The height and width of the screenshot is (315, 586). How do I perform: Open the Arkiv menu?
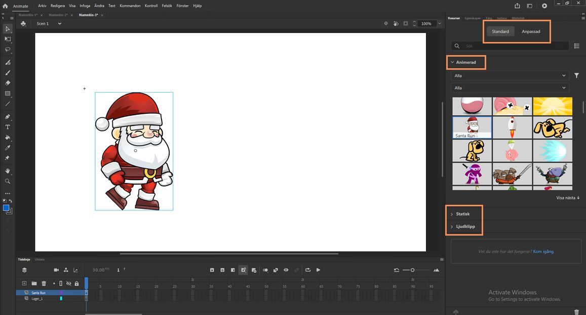[x=42, y=6]
